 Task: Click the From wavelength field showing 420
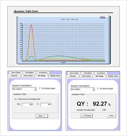[28, 105]
